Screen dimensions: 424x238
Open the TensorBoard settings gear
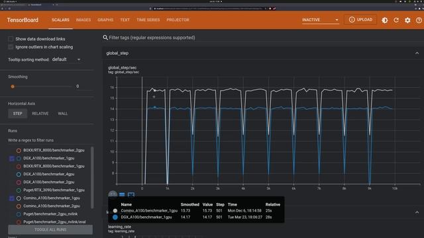click(407, 20)
